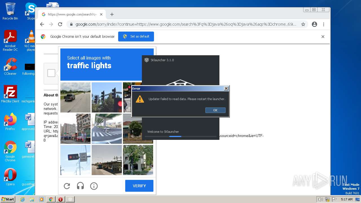Open Internet Explorer from the taskbar

[x=23, y=199]
